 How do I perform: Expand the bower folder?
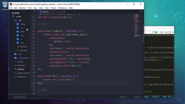click(18, 24)
